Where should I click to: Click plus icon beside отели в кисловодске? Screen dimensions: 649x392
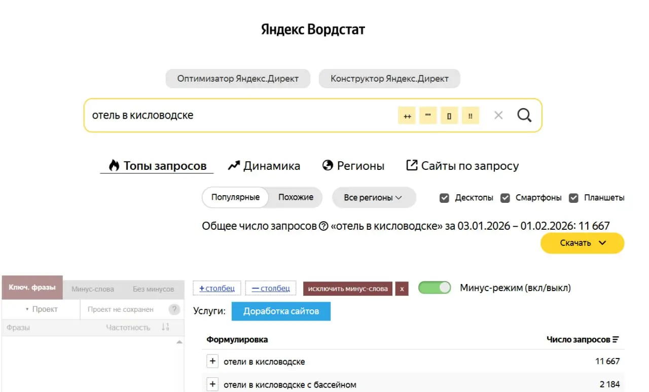pyautogui.click(x=212, y=362)
